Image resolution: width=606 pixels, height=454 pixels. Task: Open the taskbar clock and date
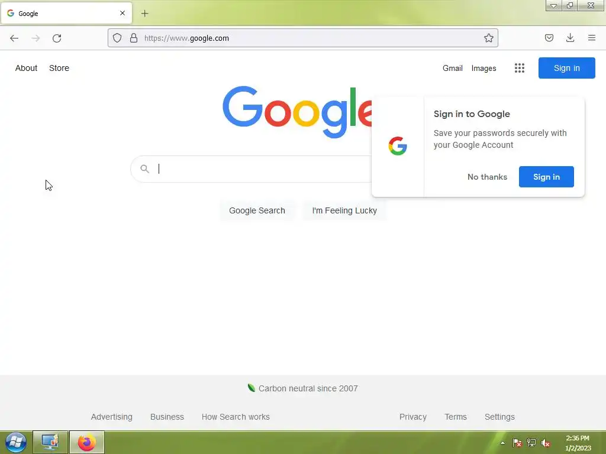coord(578,443)
